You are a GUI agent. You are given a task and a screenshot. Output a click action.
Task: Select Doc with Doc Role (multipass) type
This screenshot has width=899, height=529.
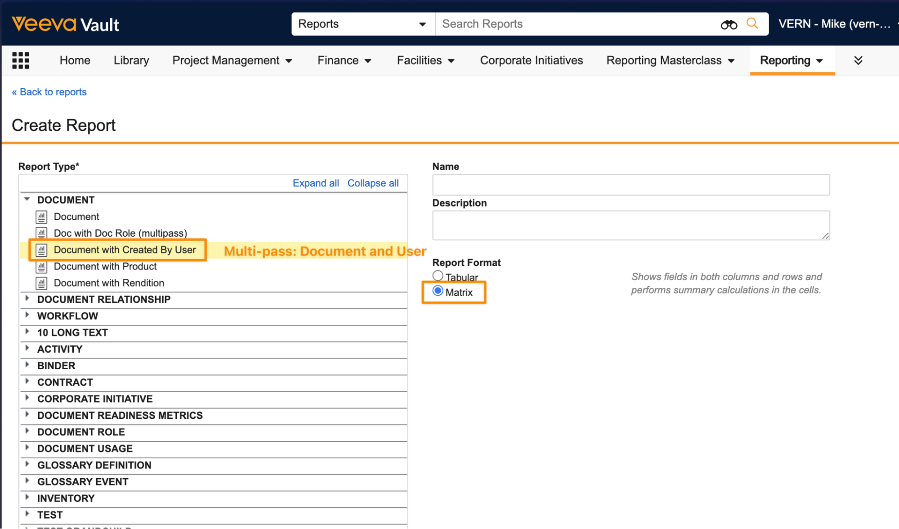pyautogui.click(x=120, y=233)
